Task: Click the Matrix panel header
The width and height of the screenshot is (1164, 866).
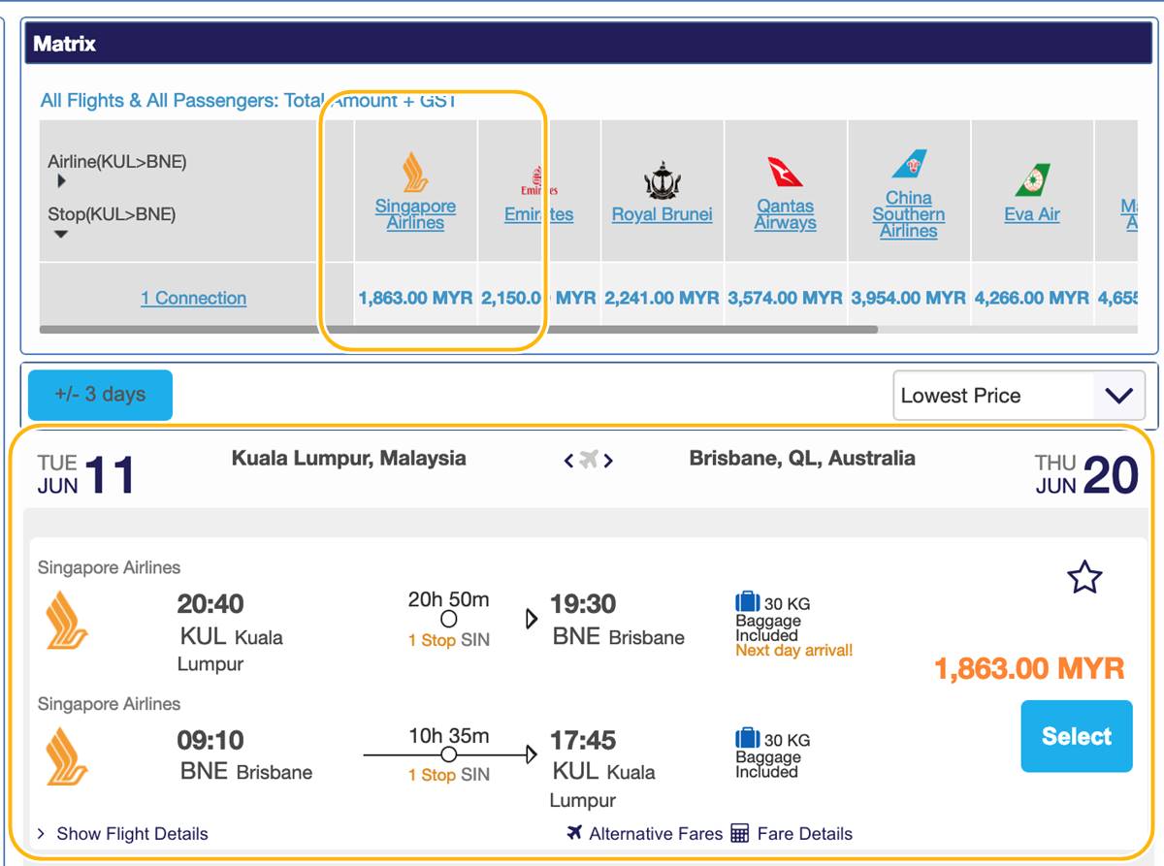Action: 588,44
